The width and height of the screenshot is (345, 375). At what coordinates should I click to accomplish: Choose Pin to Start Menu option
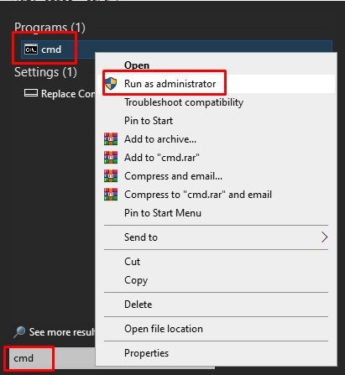point(163,213)
